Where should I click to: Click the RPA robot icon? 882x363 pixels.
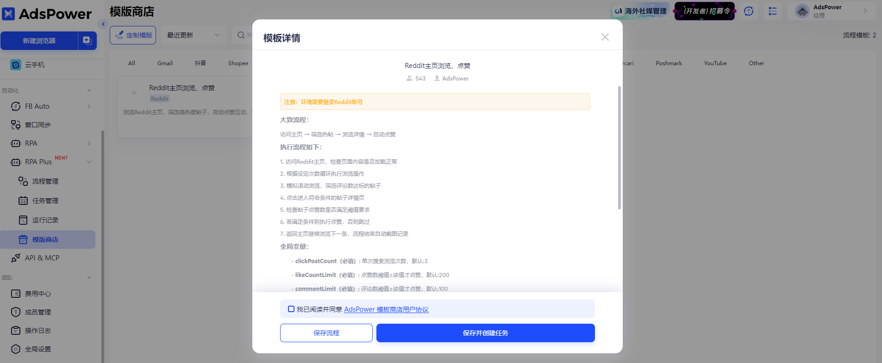(x=16, y=143)
